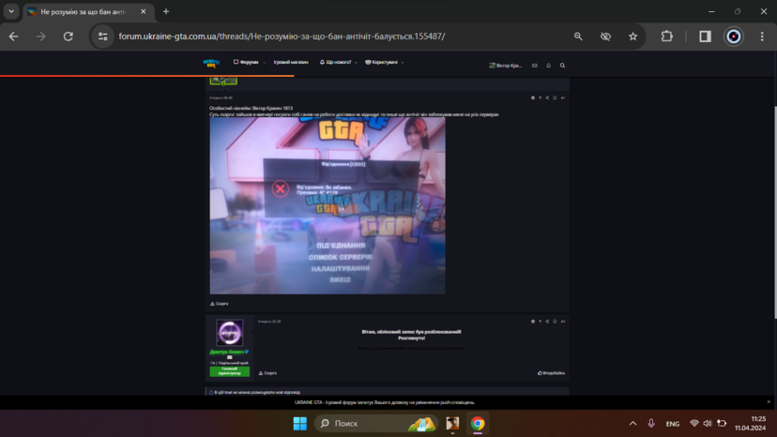Click the 'Вчора о 06:40' post timestamp
The width and height of the screenshot is (777, 437).
(x=221, y=98)
